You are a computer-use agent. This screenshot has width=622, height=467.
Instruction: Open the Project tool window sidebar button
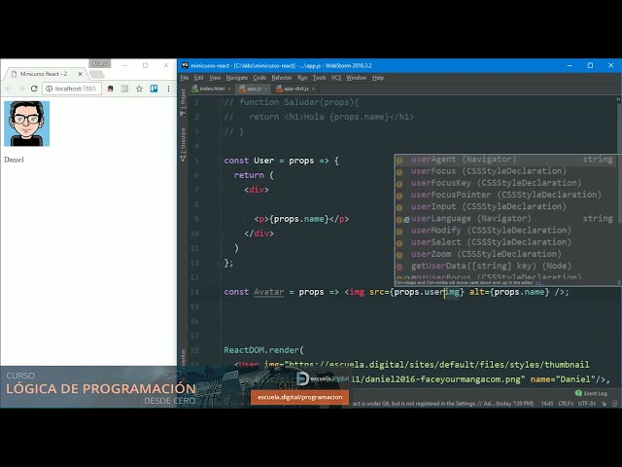[183, 103]
